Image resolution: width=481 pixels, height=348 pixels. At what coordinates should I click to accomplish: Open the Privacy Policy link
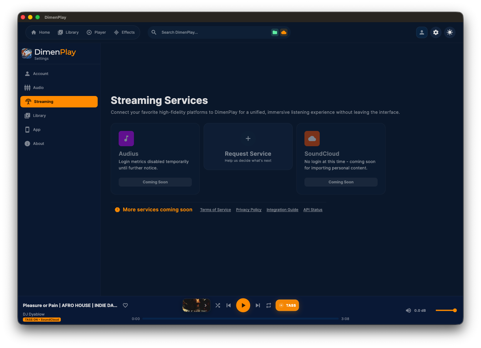click(x=249, y=210)
